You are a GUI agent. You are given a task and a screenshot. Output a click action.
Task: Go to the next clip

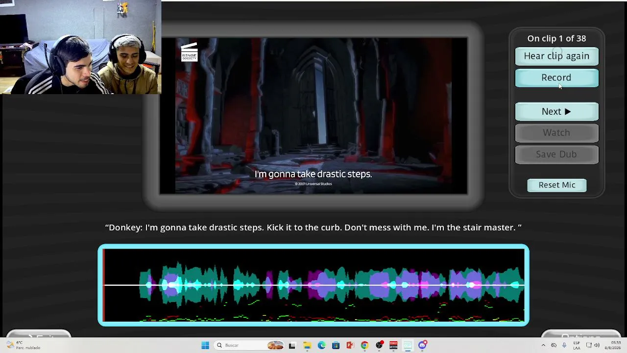point(556,111)
